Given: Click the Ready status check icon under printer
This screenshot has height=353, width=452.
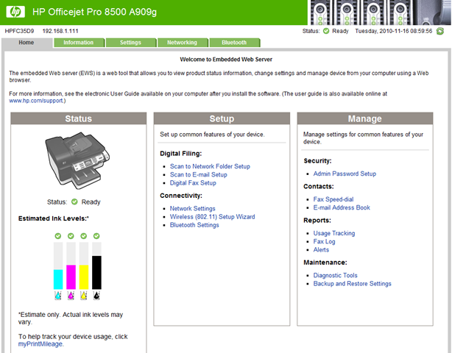Looking at the screenshot, I should (x=74, y=202).
